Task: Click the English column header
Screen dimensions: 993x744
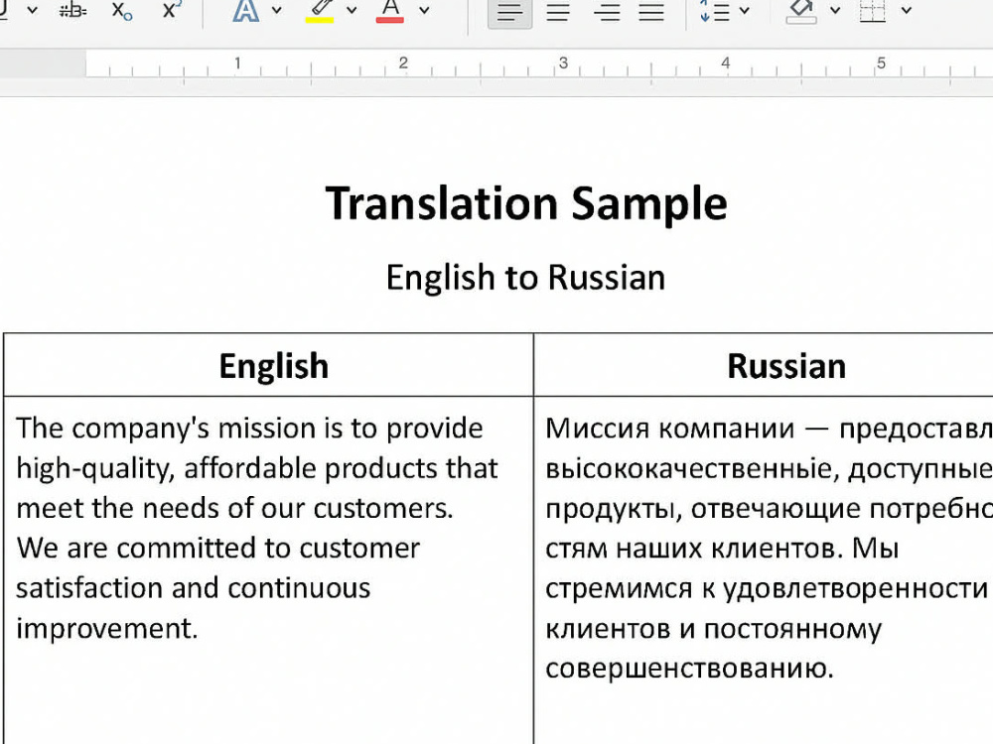Action: [274, 366]
